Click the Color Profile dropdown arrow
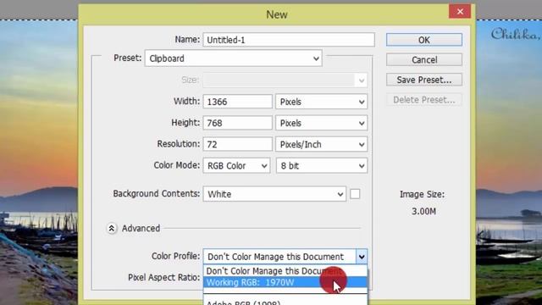Image resolution: width=542 pixels, height=305 pixels. point(362,257)
